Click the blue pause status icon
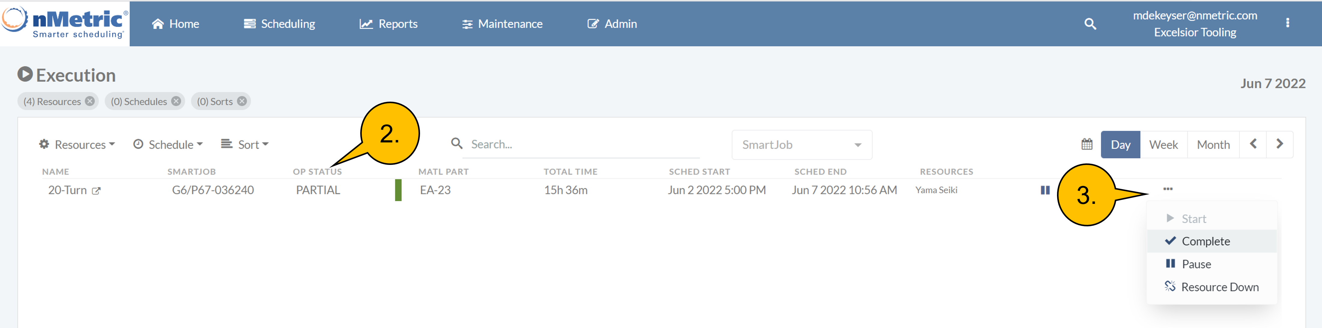 point(1045,190)
